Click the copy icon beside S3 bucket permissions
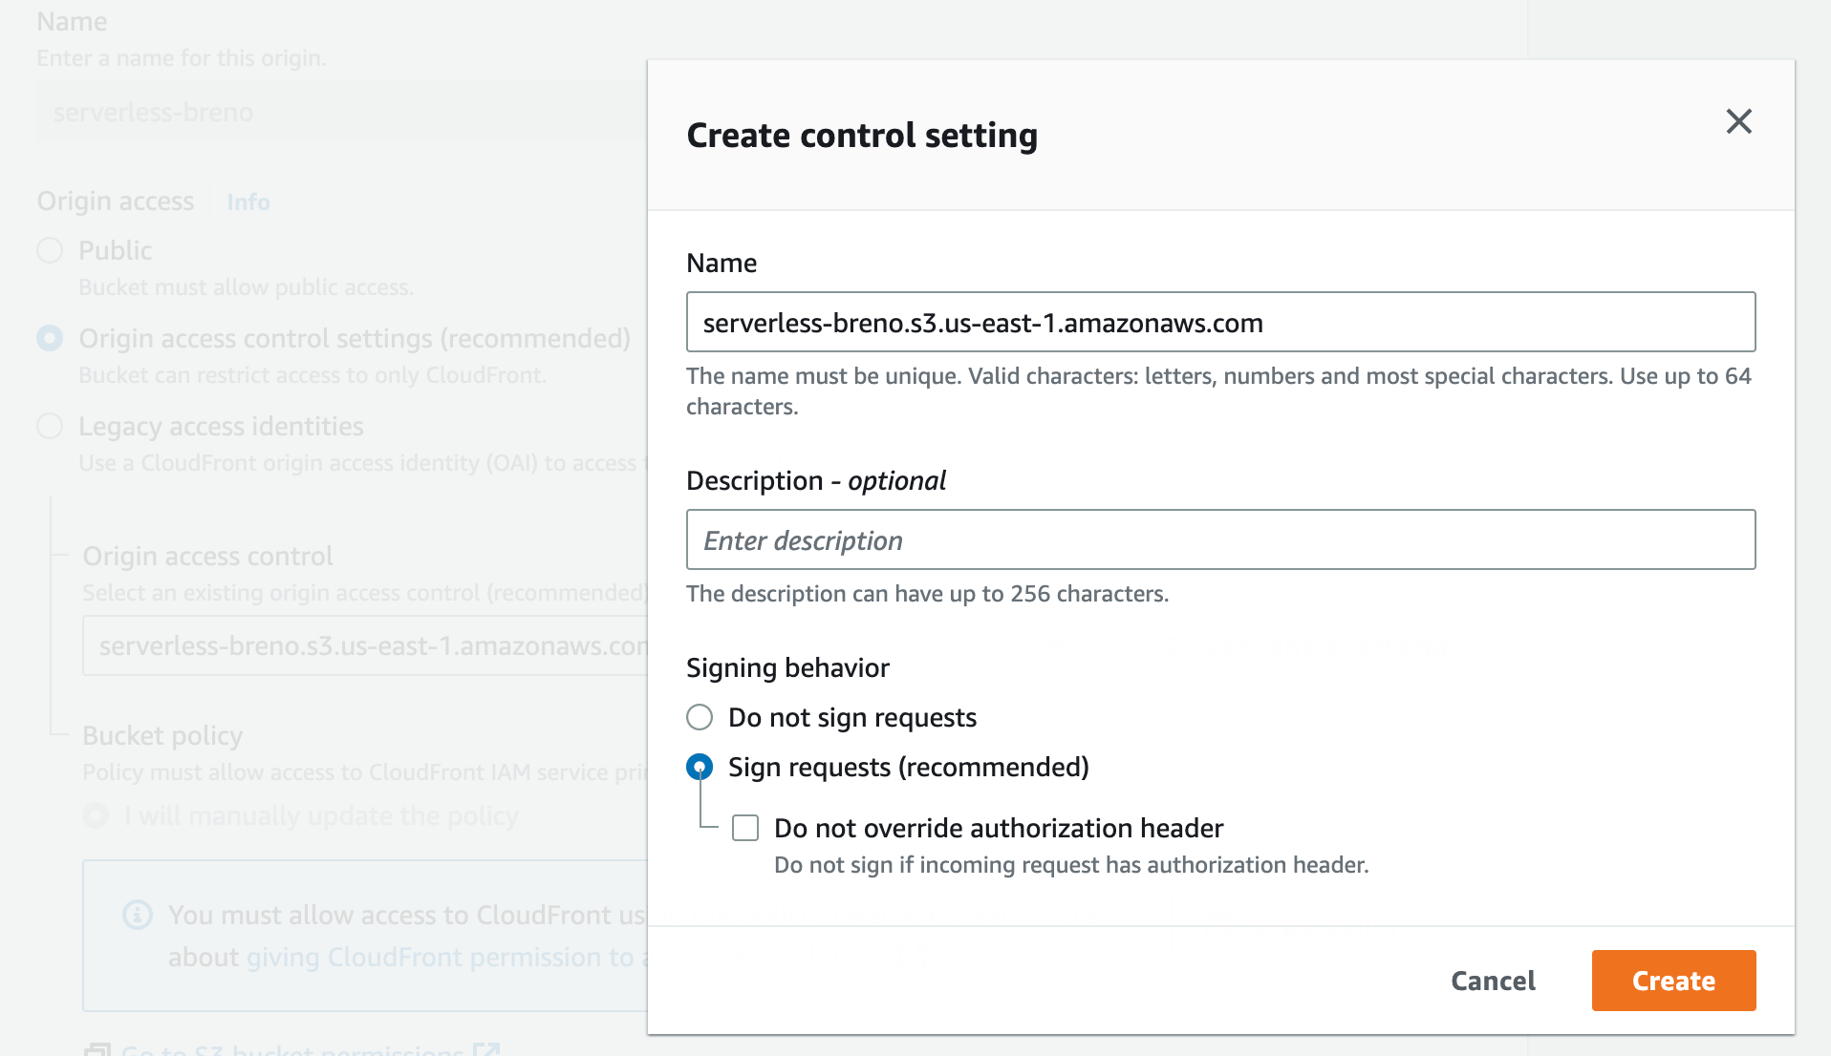Image resolution: width=1831 pixels, height=1056 pixels. (97, 1049)
